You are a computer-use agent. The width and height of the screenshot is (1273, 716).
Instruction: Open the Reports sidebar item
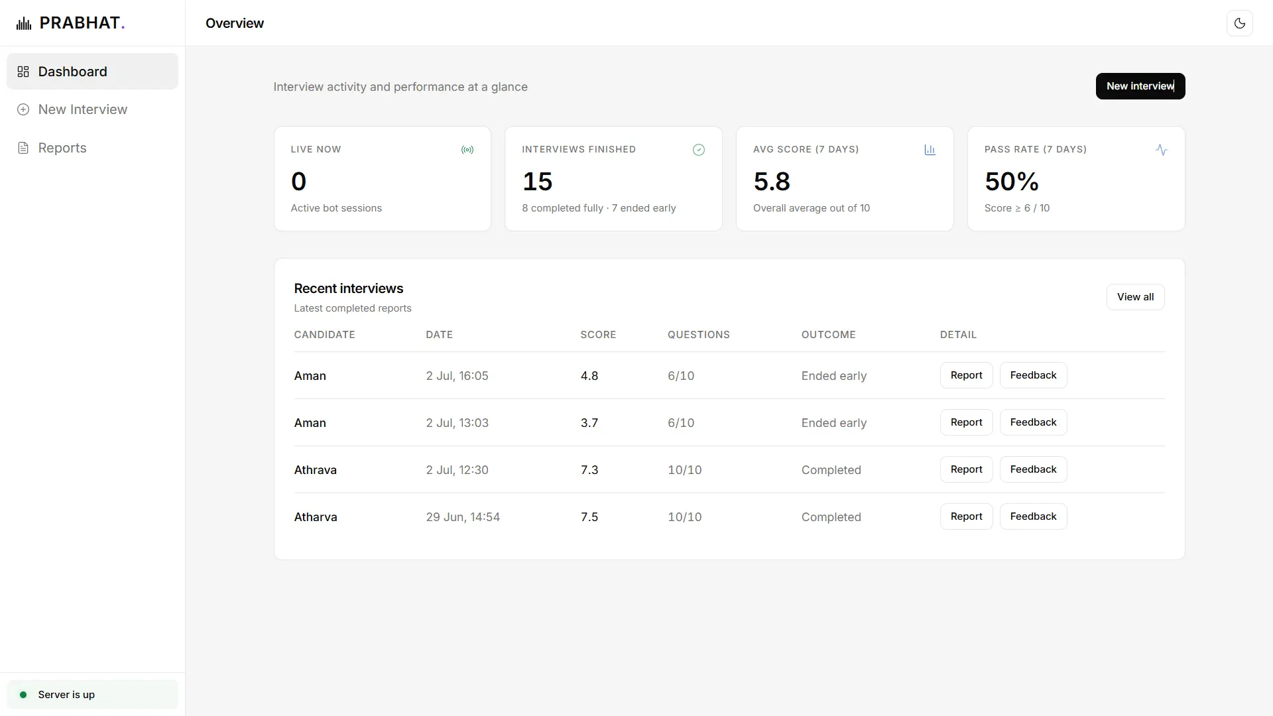[x=92, y=148]
